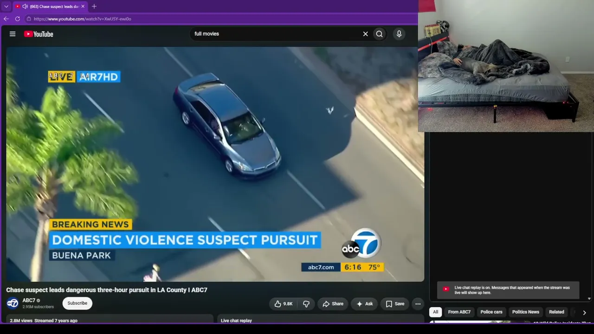Dislike this video
The image size is (594, 334).
click(x=306, y=304)
